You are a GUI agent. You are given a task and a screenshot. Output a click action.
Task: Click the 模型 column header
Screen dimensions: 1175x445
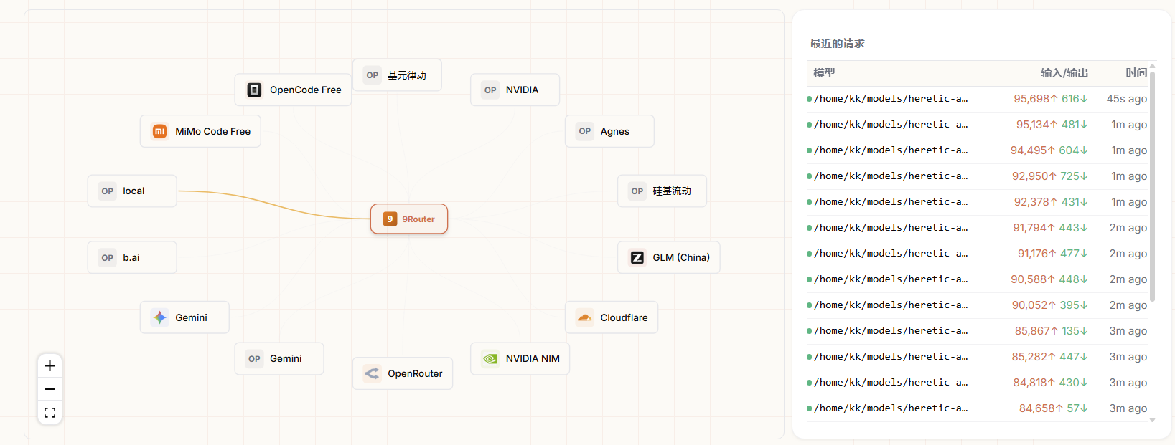[824, 73]
